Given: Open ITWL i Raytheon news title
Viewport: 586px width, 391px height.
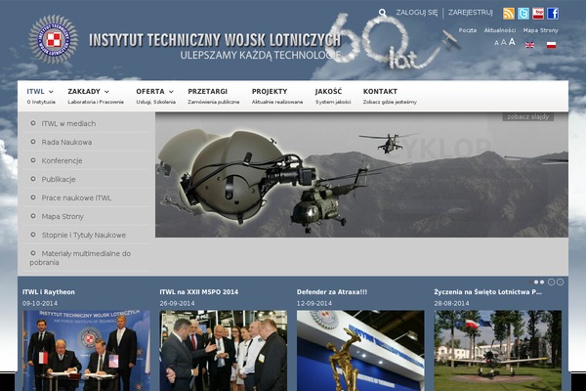Looking at the screenshot, I should click(x=49, y=292).
